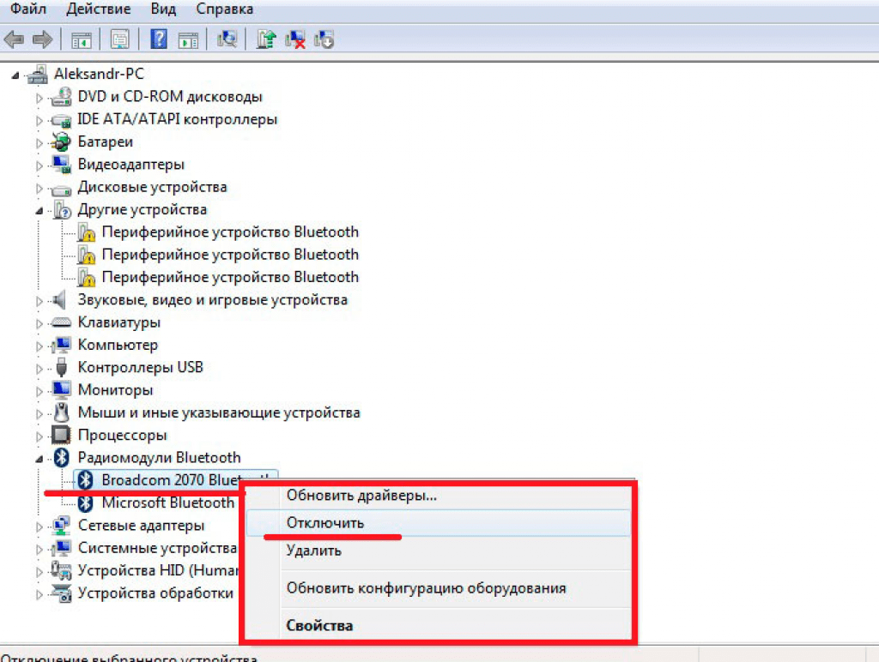Open the Файл menu
The image size is (879, 662).
[x=28, y=9]
